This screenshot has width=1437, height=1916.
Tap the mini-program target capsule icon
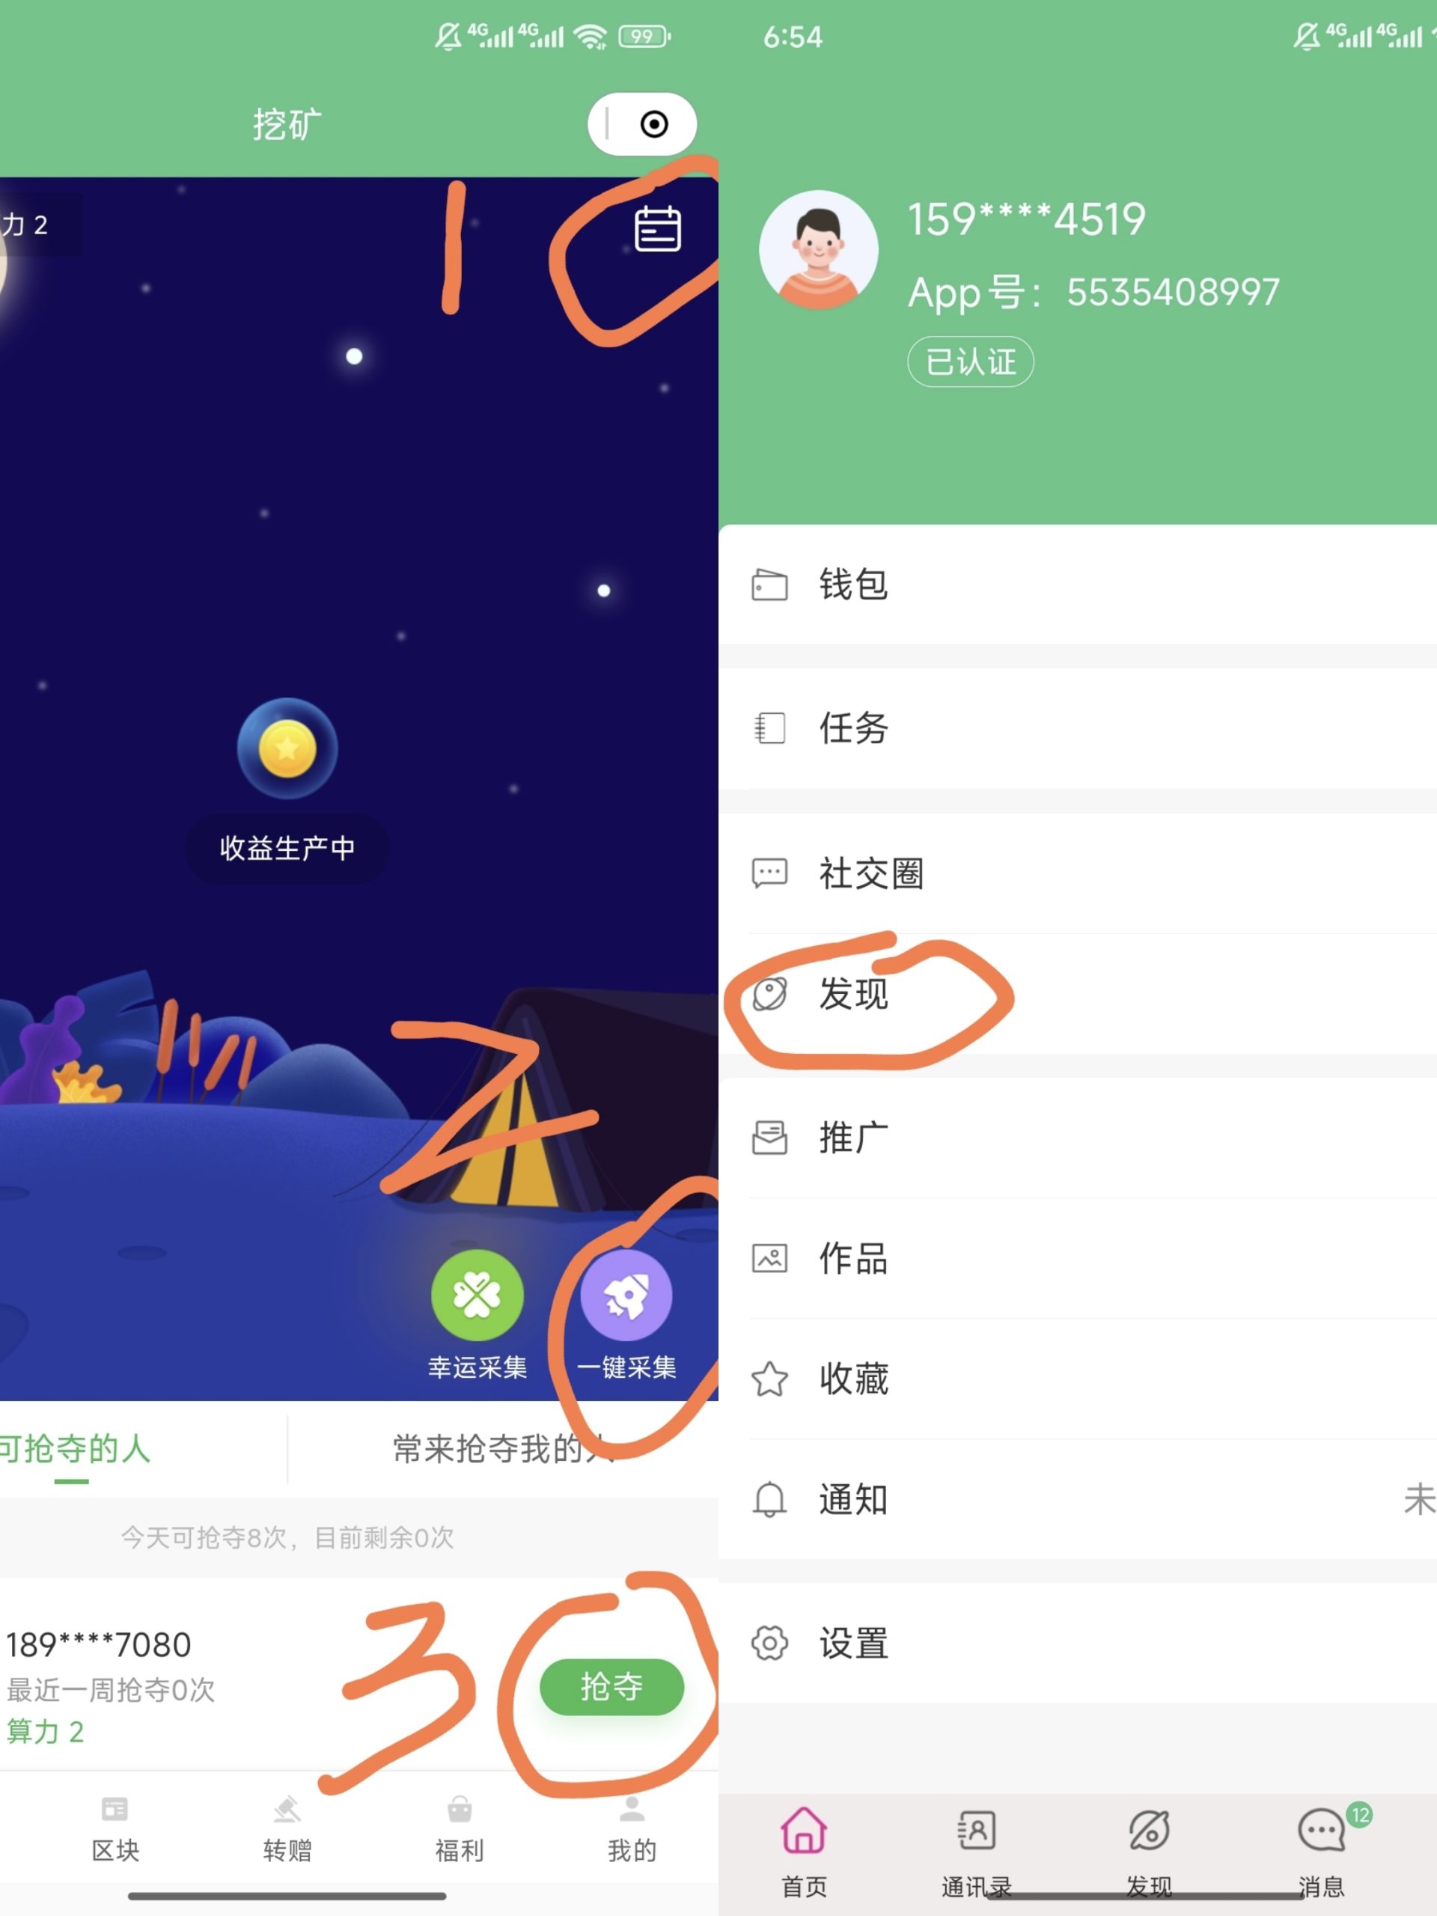click(x=654, y=123)
